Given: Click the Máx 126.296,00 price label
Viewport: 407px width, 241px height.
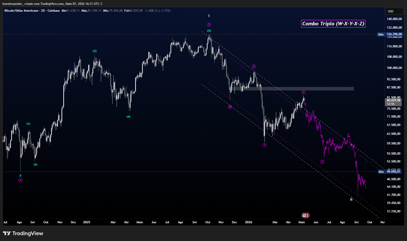Looking at the screenshot, I should pyautogui.click(x=390, y=34).
